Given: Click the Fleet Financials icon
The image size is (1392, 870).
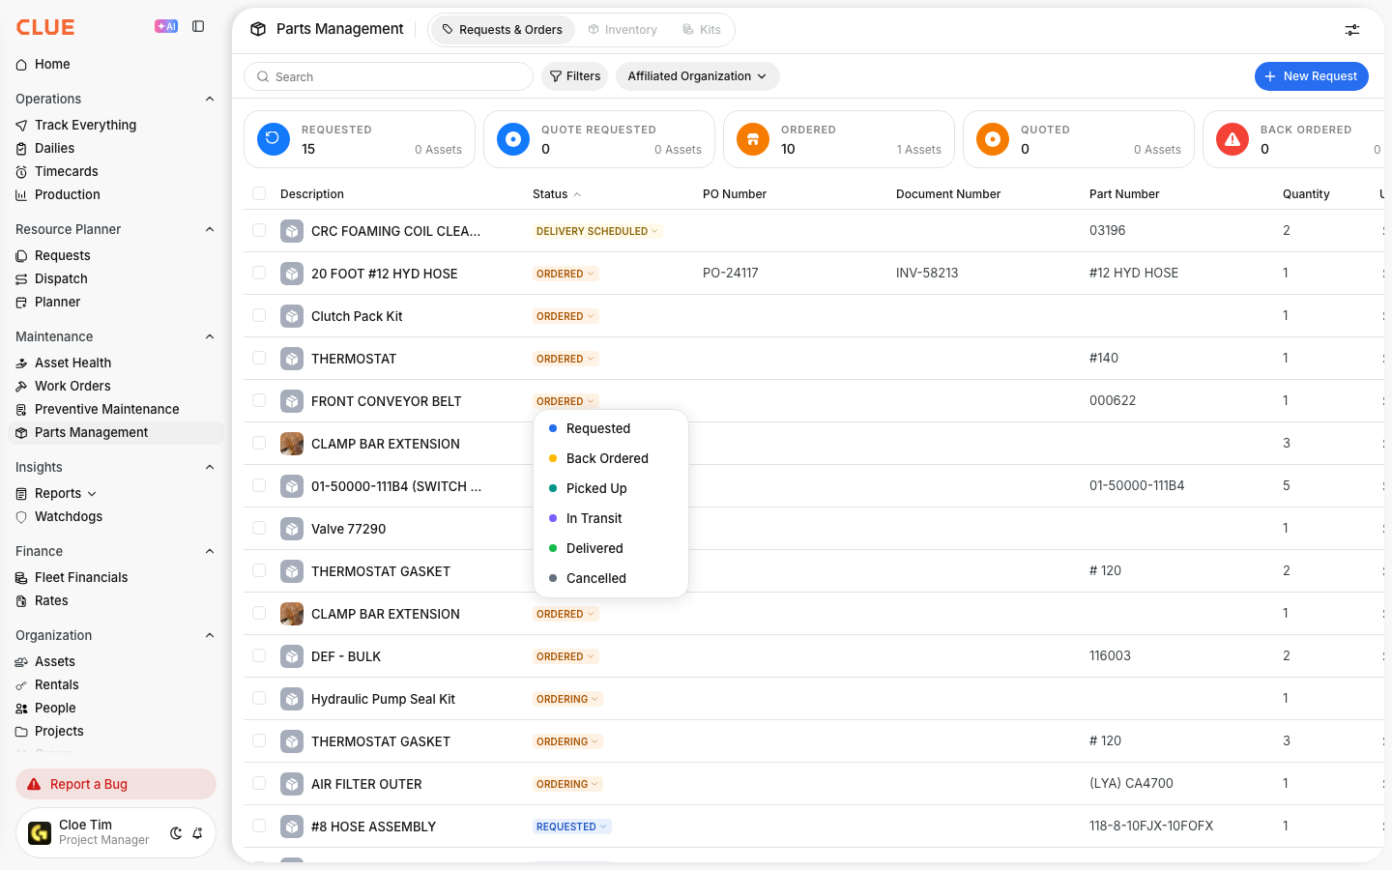Looking at the screenshot, I should click(x=21, y=578).
